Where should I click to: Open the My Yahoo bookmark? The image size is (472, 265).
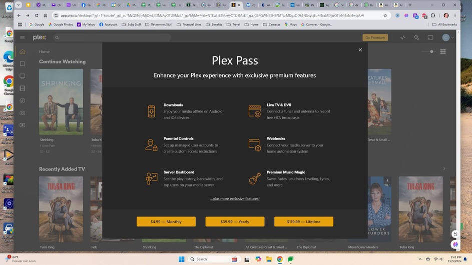point(86,24)
